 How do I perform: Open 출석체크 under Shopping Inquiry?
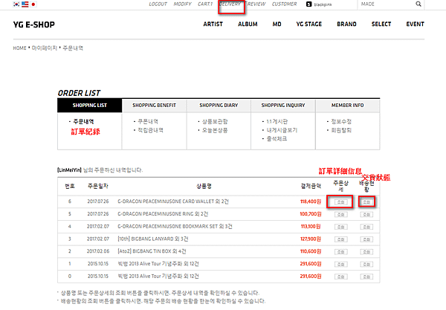point(277,139)
